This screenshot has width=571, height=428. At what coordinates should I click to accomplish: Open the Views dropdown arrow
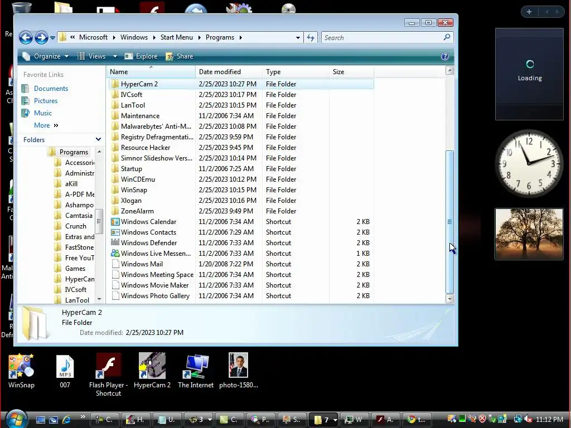click(115, 56)
